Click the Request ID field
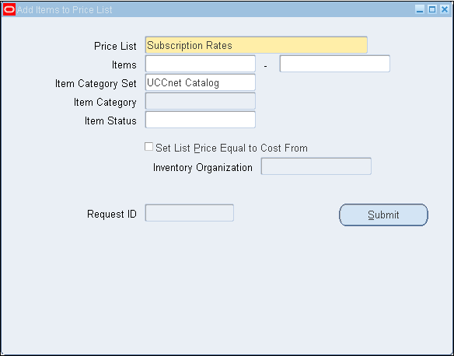Viewport: 454px width, 356px height. pyautogui.click(x=190, y=213)
